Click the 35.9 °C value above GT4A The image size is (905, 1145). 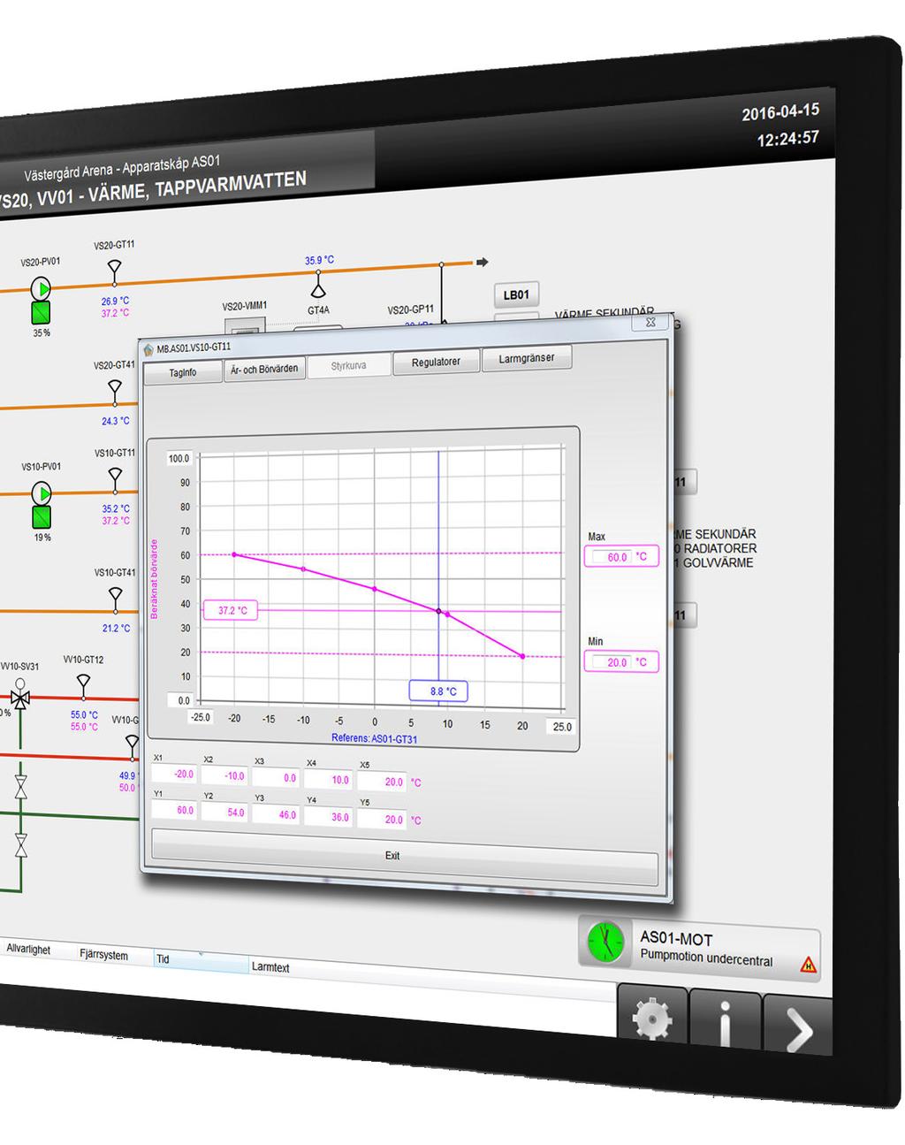coord(319,260)
